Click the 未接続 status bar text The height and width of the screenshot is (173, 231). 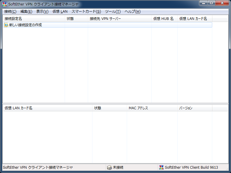[x=118, y=168]
